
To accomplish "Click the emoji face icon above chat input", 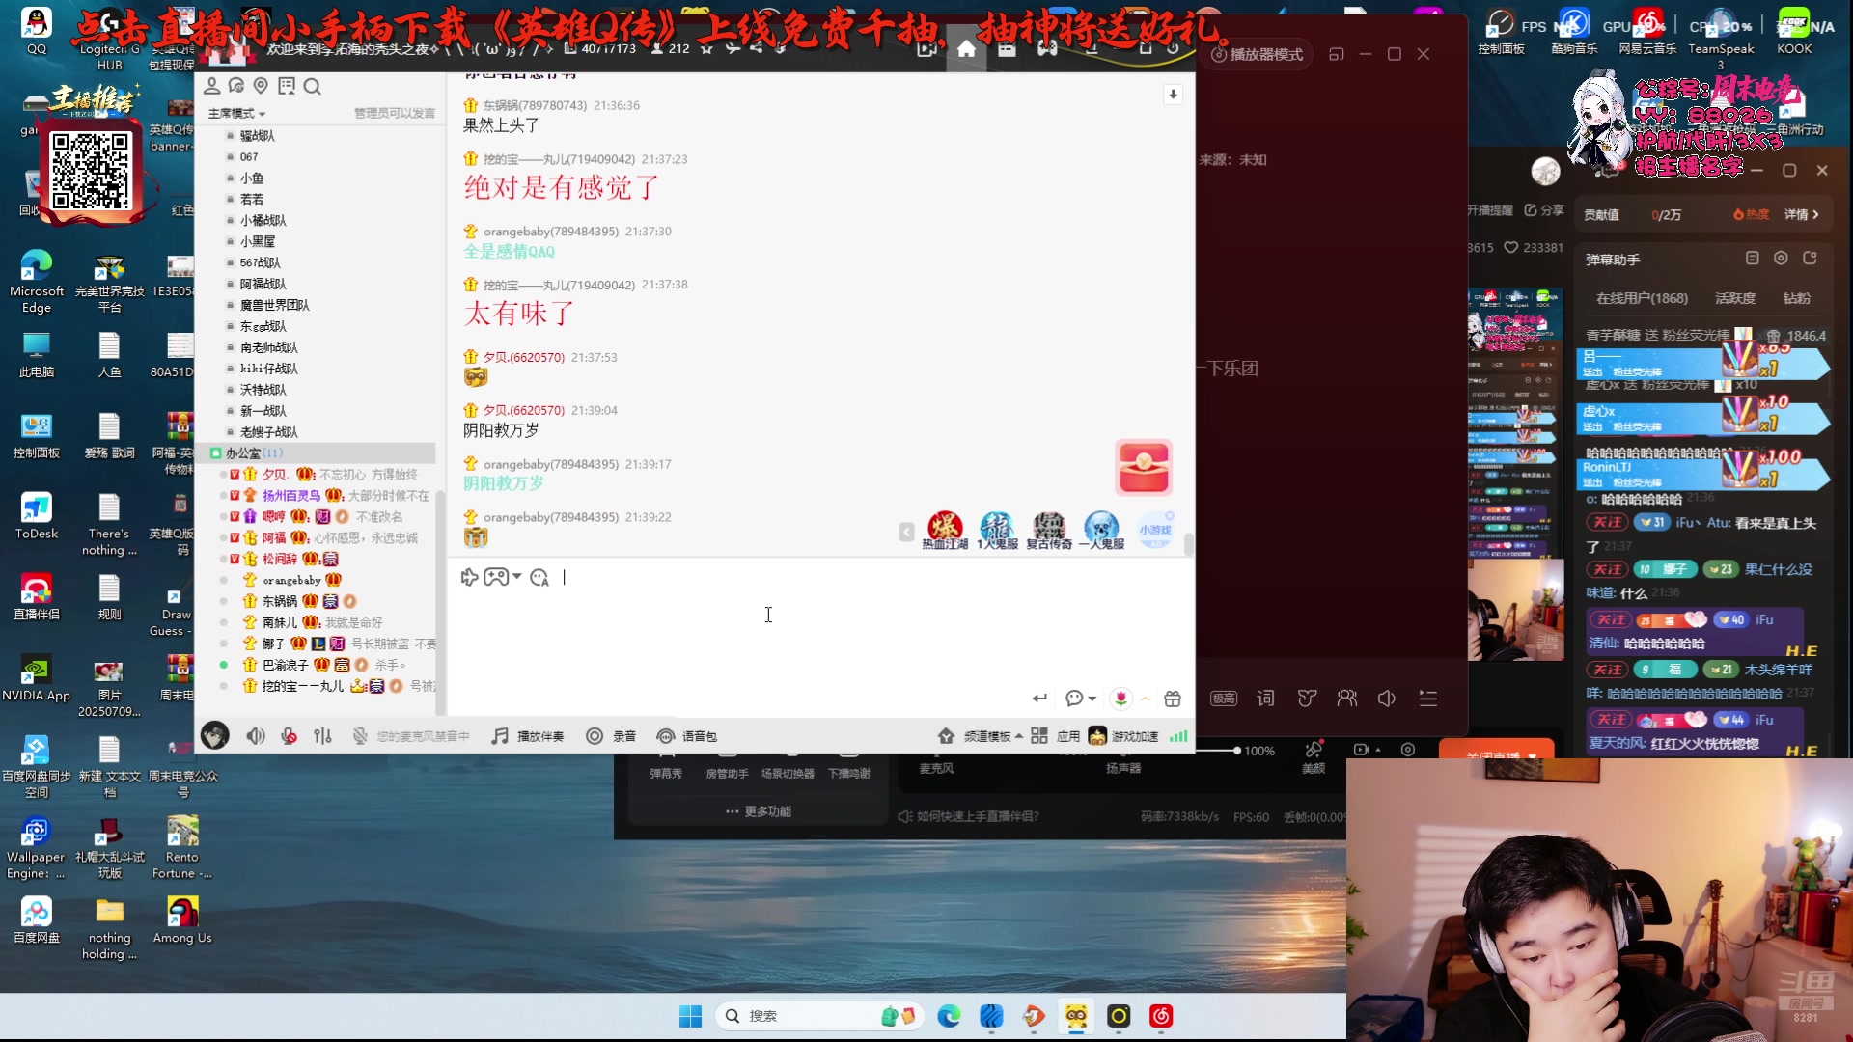I will click(539, 577).
